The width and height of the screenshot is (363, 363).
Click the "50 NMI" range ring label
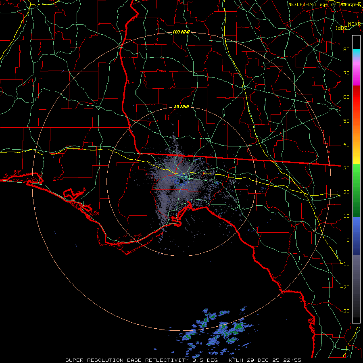click(181, 107)
